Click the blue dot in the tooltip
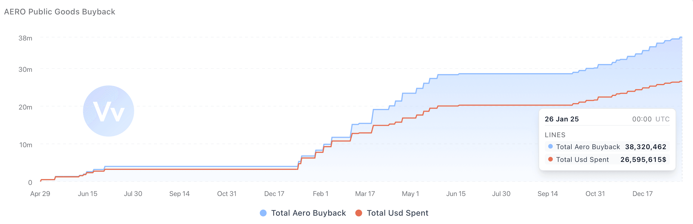Screen dimensions: 693x224 [x=551, y=146]
